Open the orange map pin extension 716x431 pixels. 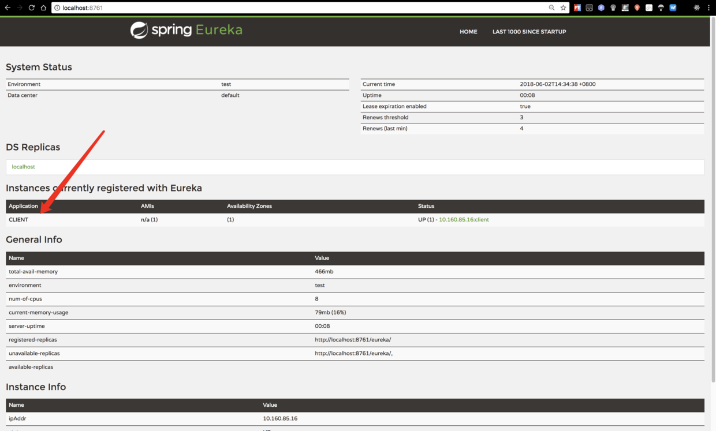tap(637, 8)
